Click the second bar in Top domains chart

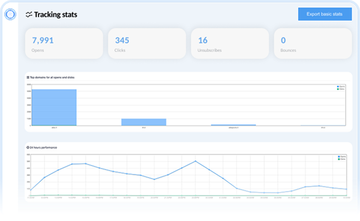[x=144, y=122]
